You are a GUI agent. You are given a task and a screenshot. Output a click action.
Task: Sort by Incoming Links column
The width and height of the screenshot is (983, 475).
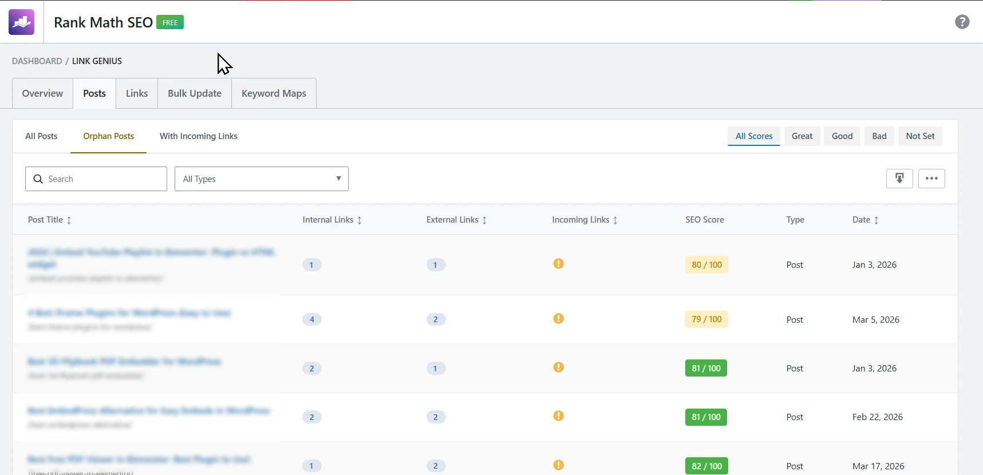point(585,220)
